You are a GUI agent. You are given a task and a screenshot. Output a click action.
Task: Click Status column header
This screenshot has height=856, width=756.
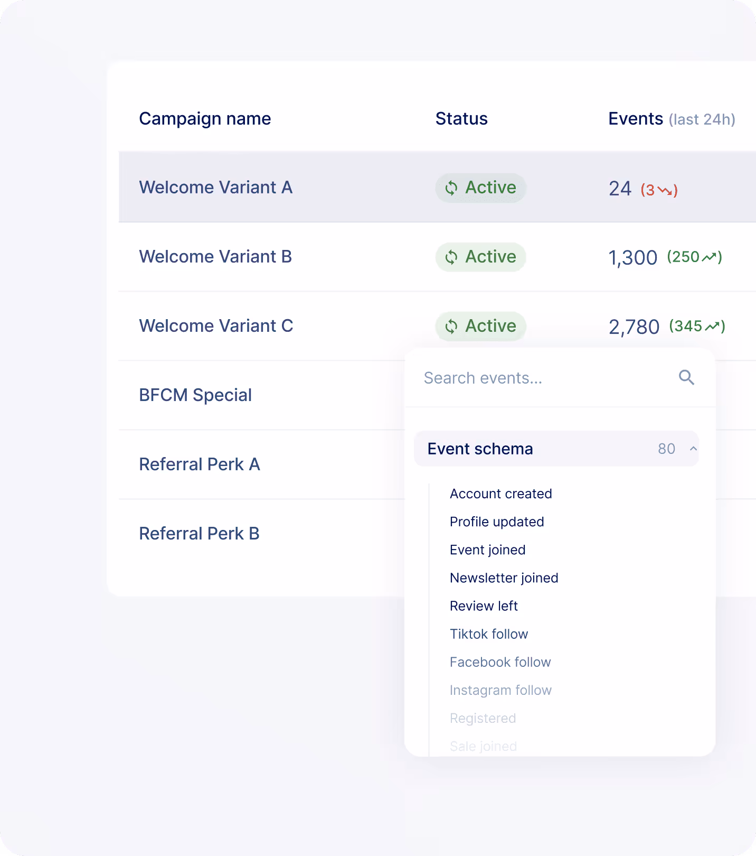[461, 118]
